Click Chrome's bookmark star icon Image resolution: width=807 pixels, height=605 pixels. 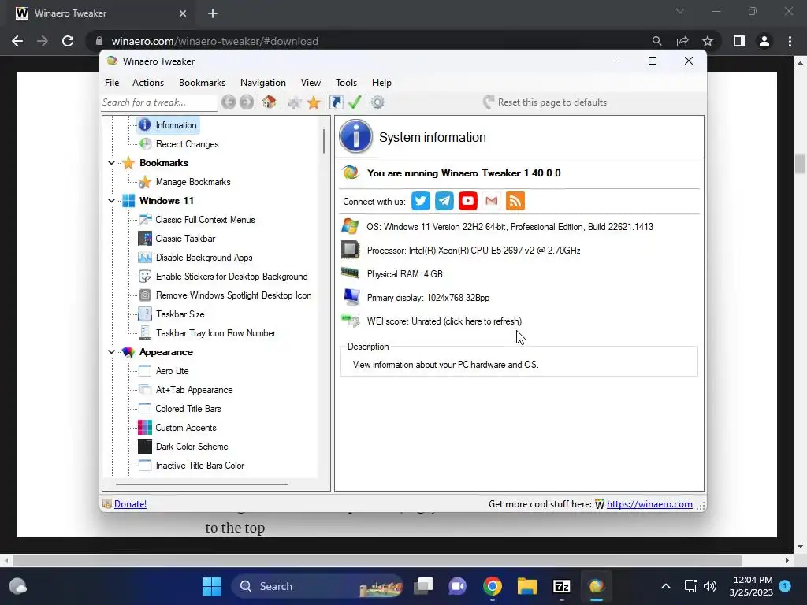tap(708, 41)
